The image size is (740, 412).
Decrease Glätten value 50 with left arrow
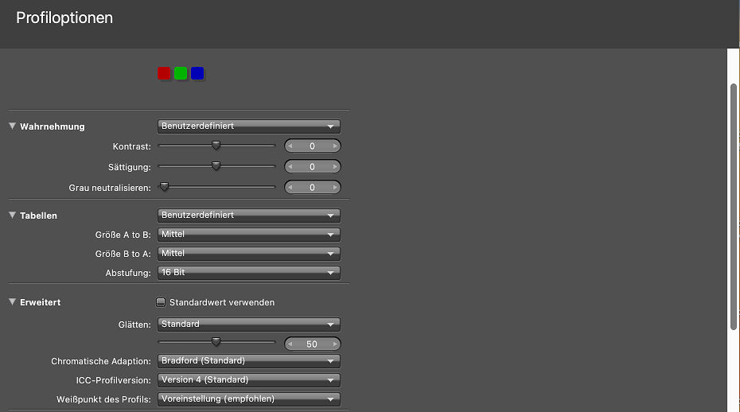point(290,344)
